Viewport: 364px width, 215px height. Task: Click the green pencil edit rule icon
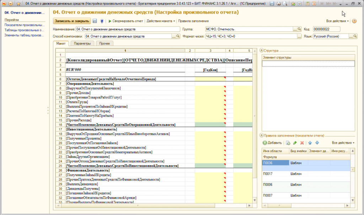click(x=295, y=143)
